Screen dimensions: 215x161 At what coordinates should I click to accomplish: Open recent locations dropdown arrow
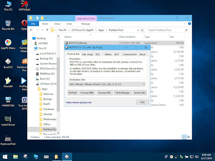coord(43,30)
